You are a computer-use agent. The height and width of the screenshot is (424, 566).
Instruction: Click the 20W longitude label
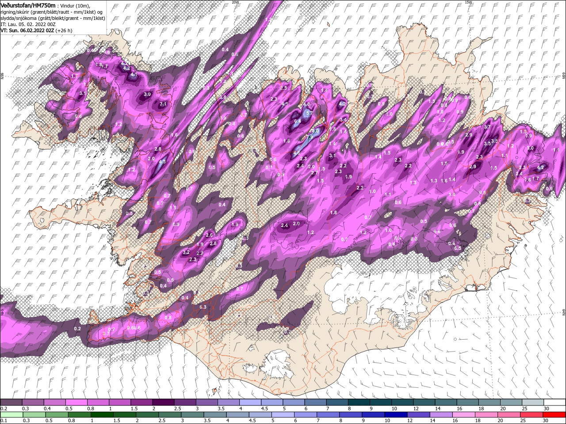coord(235,2)
